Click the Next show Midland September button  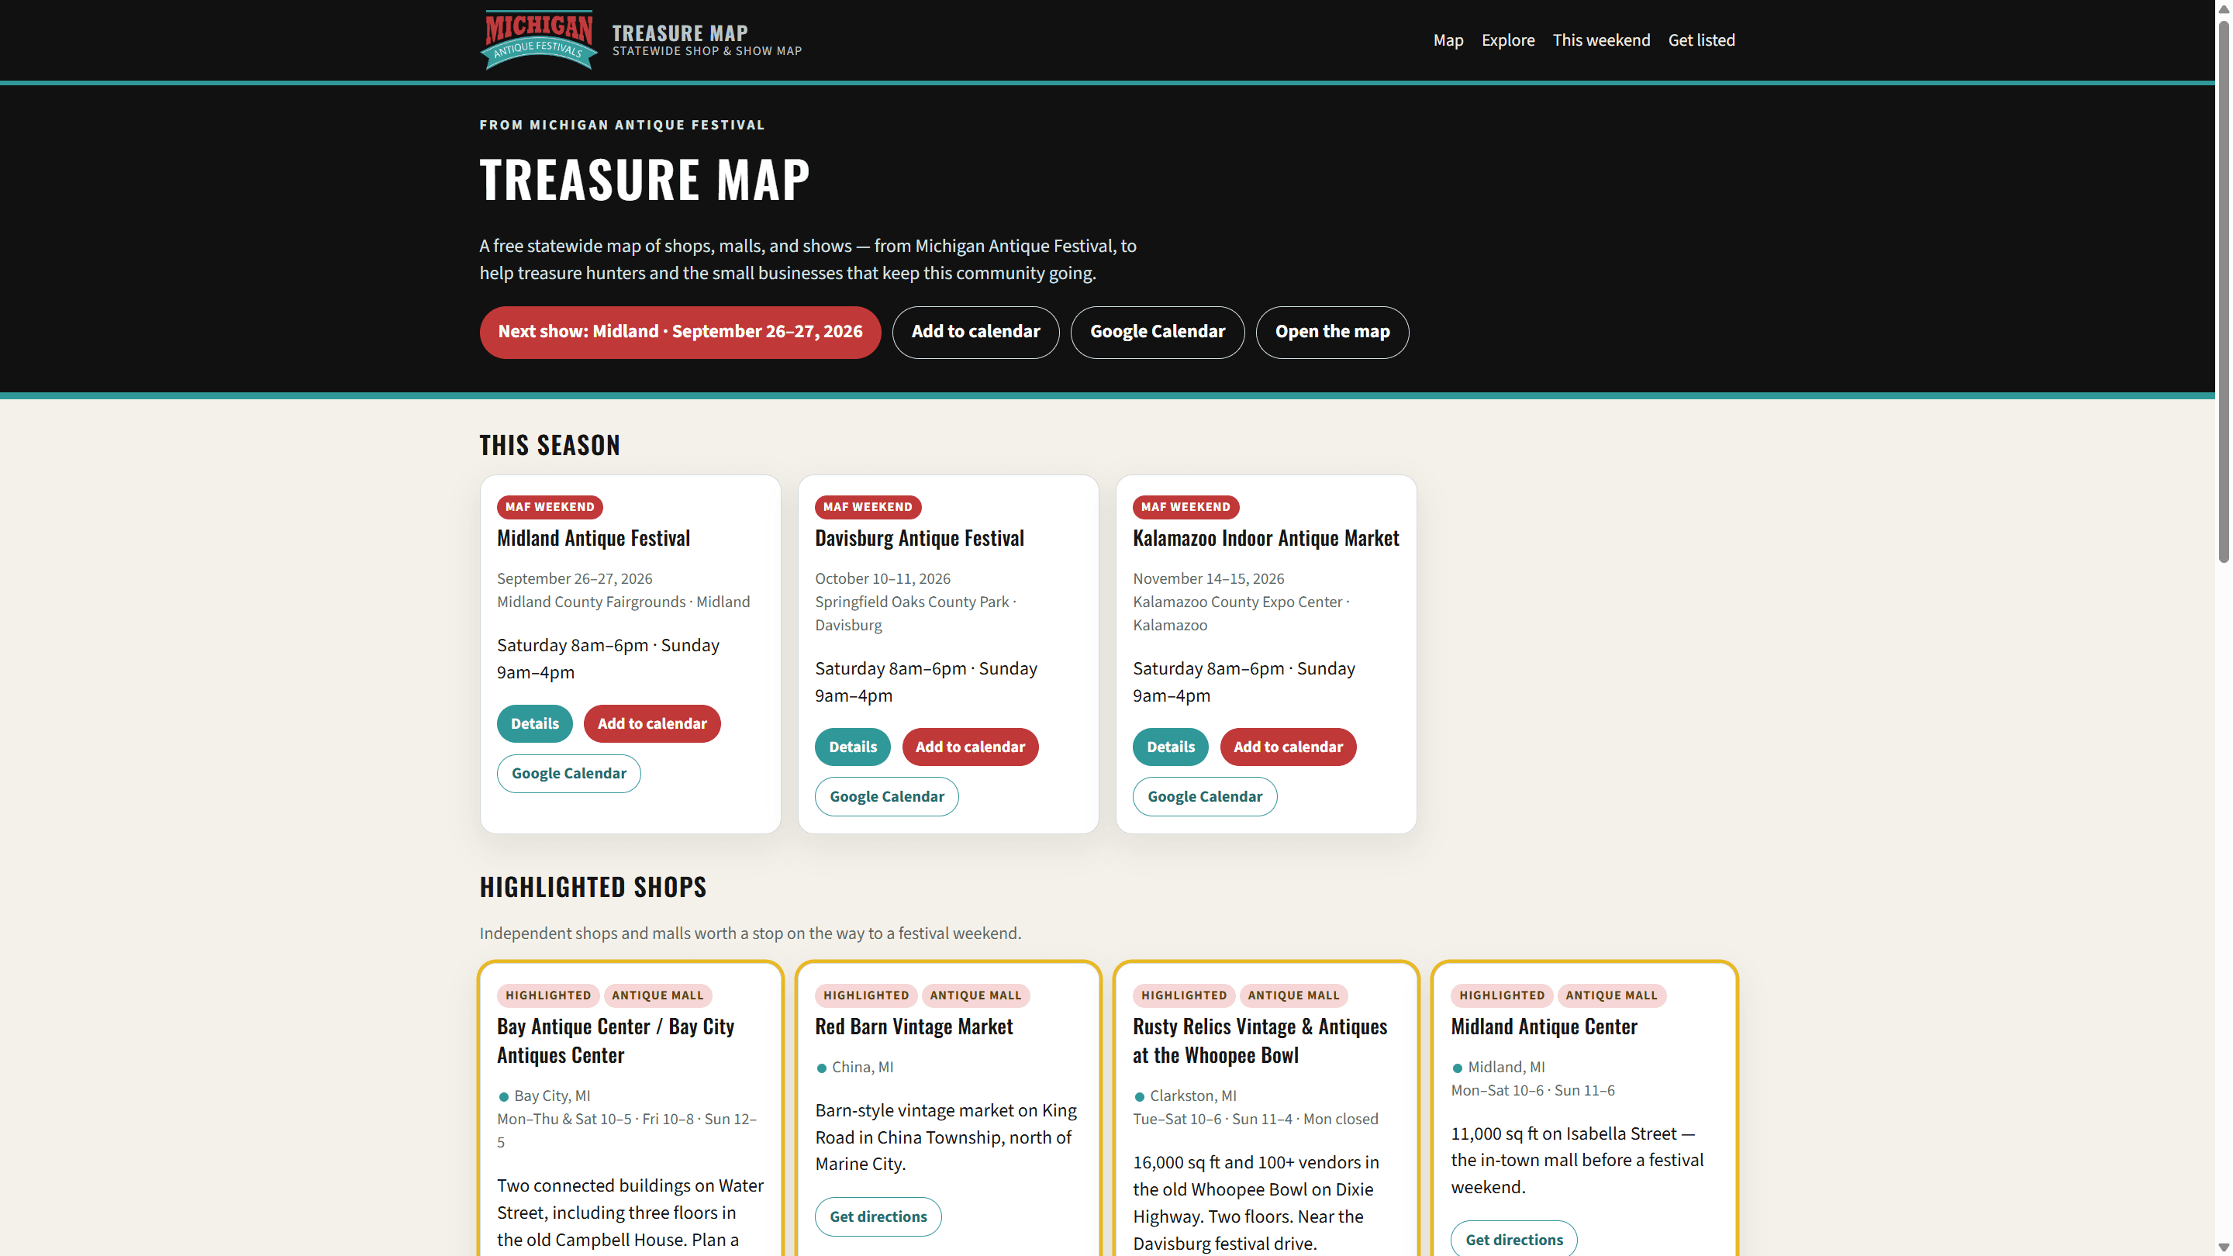point(680,332)
